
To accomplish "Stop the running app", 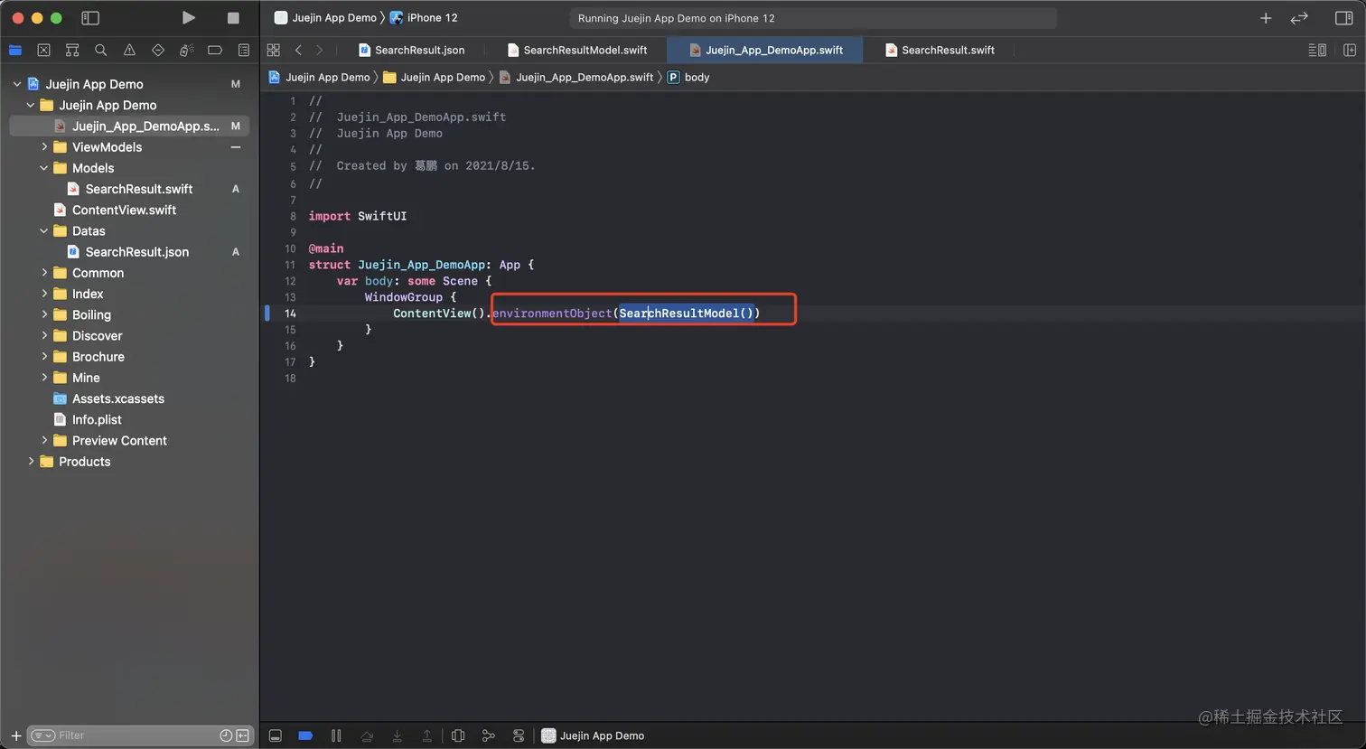I will [233, 18].
